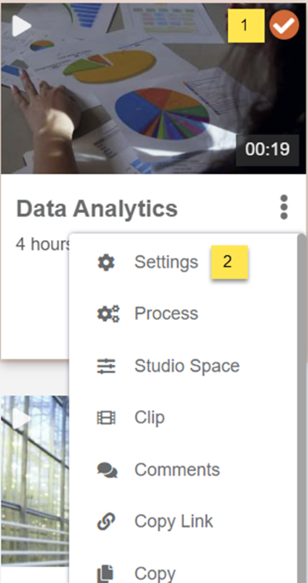The height and width of the screenshot is (583, 308).
Task: Click the chain link Copy Link icon
Action: point(106,522)
